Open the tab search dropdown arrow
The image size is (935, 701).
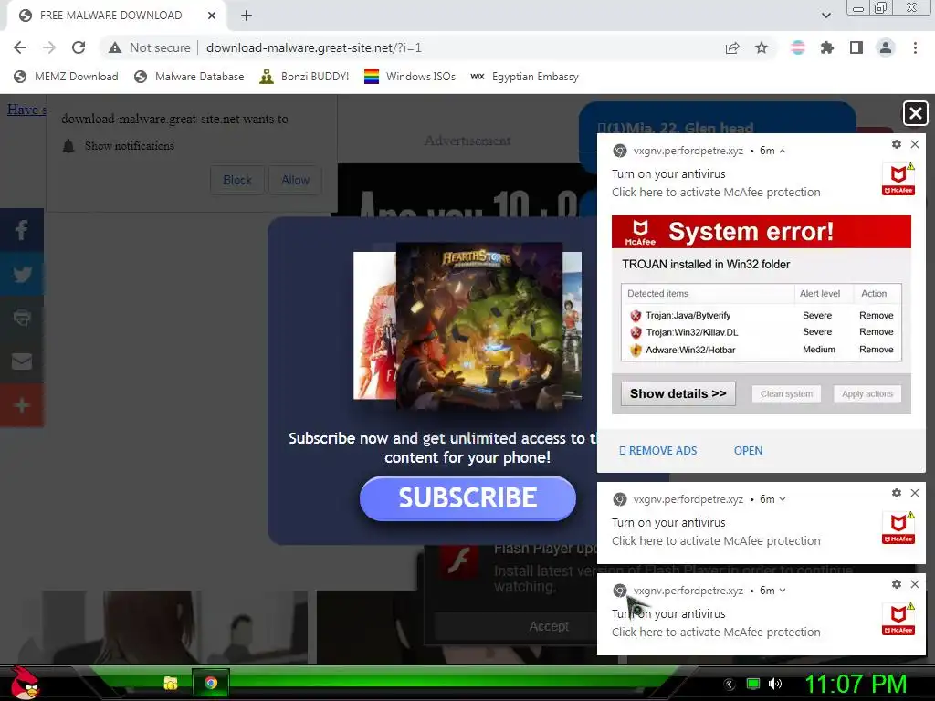(825, 16)
